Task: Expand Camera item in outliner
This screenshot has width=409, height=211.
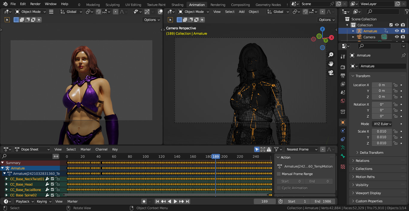Action: coord(353,37)
